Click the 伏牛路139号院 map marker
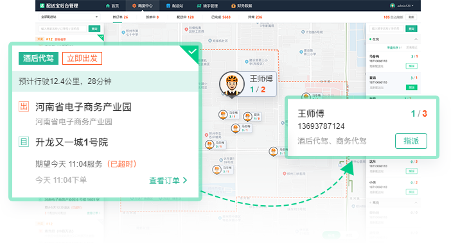451x243 pixels. pyautogui.click(x=221, y=160)
